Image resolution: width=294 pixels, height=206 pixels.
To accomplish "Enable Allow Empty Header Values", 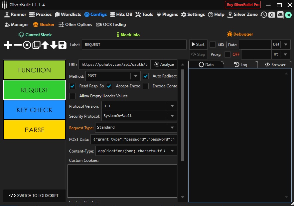I will coord(73,96).
